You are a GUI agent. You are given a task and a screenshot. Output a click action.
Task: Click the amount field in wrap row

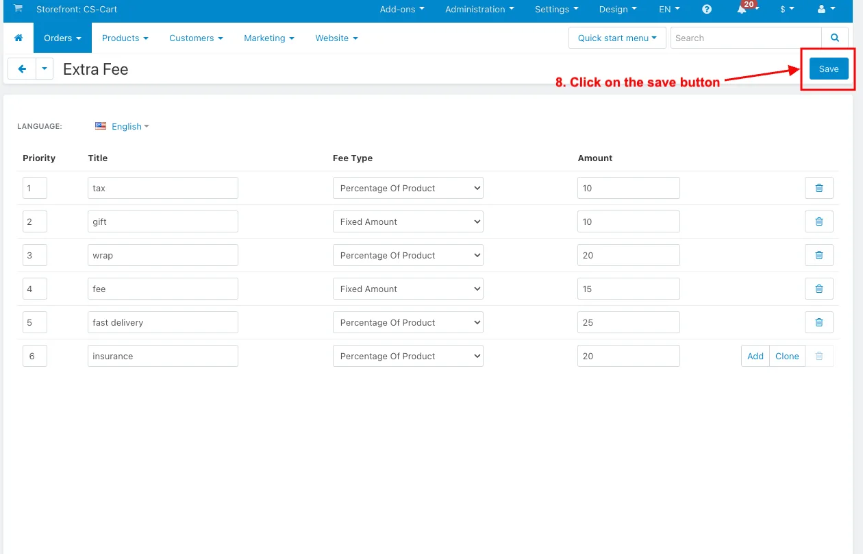coord(629,255)
